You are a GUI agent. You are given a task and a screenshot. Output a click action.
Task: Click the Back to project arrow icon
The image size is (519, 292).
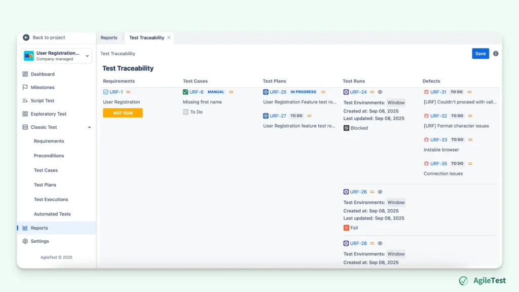26,38
